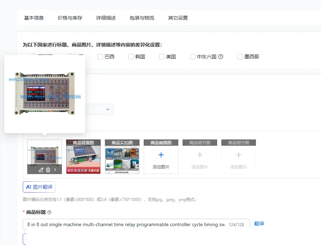Click the right arrow on main image thumbnail

coord(55,170)
